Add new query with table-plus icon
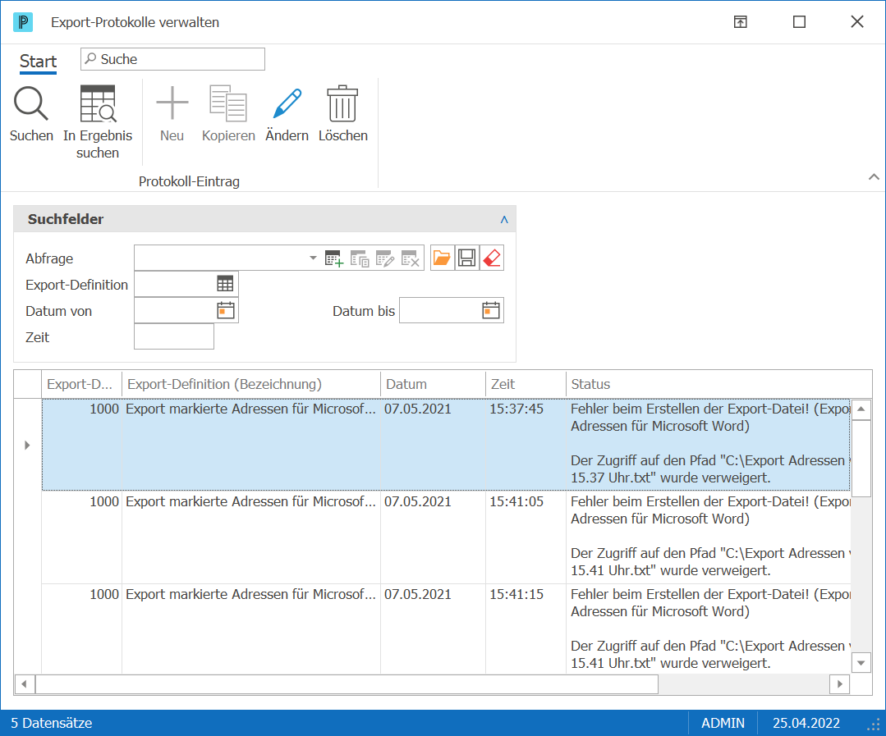 tap(334, 258)
